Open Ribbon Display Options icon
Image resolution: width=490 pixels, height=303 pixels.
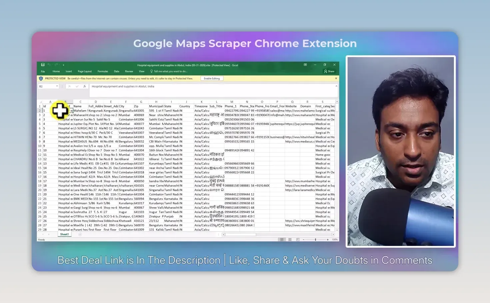click(305, 65)
